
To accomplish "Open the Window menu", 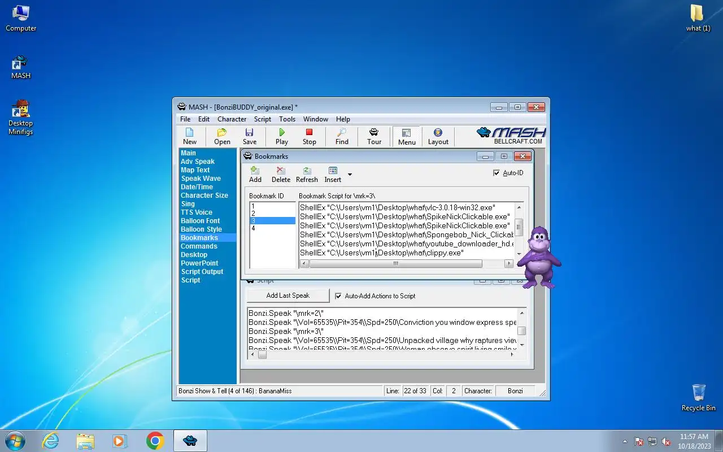I will pyautogui.click(x=316, y=119).
